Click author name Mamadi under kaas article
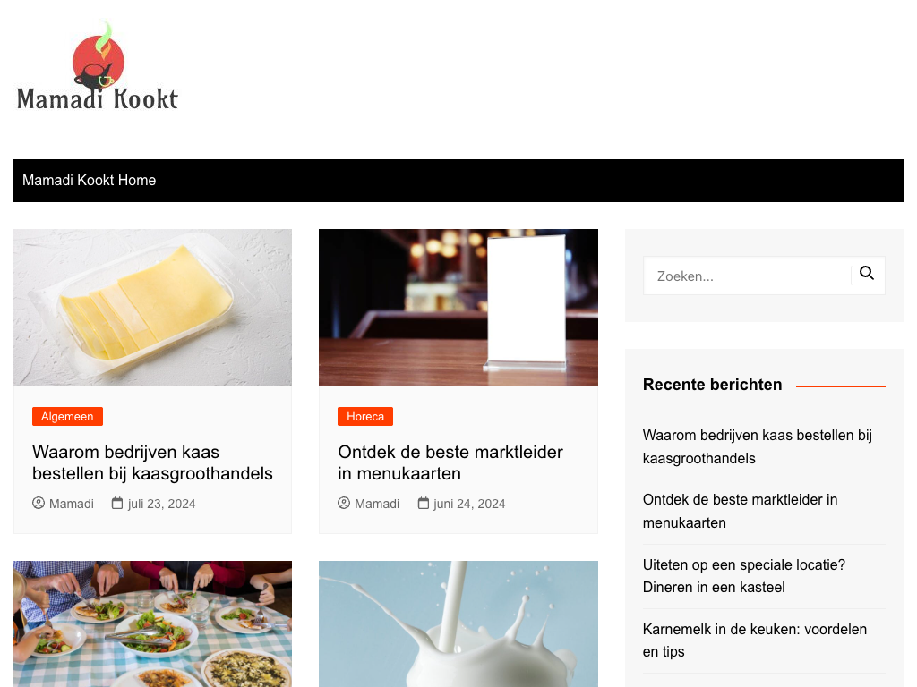 72,504
